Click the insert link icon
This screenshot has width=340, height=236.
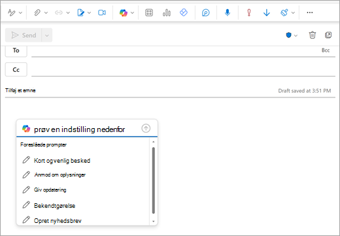point(59,12)
